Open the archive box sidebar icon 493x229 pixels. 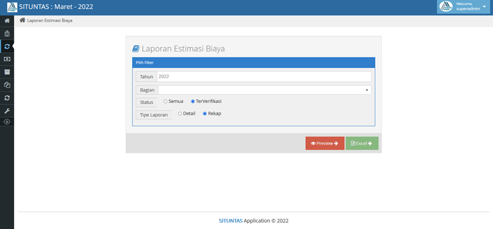pyautogui.click(x=7, y=72)
